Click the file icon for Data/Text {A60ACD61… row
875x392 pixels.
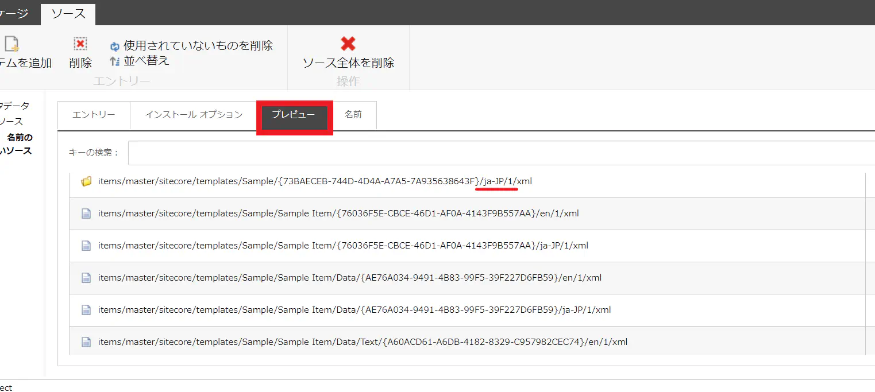[x=86, y=342]
